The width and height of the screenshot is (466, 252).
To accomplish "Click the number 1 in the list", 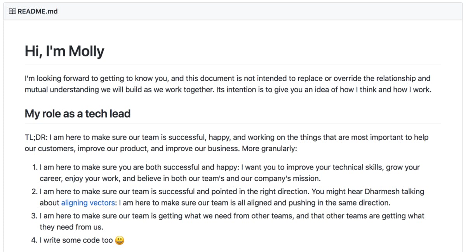I will (x=33, y=167).
